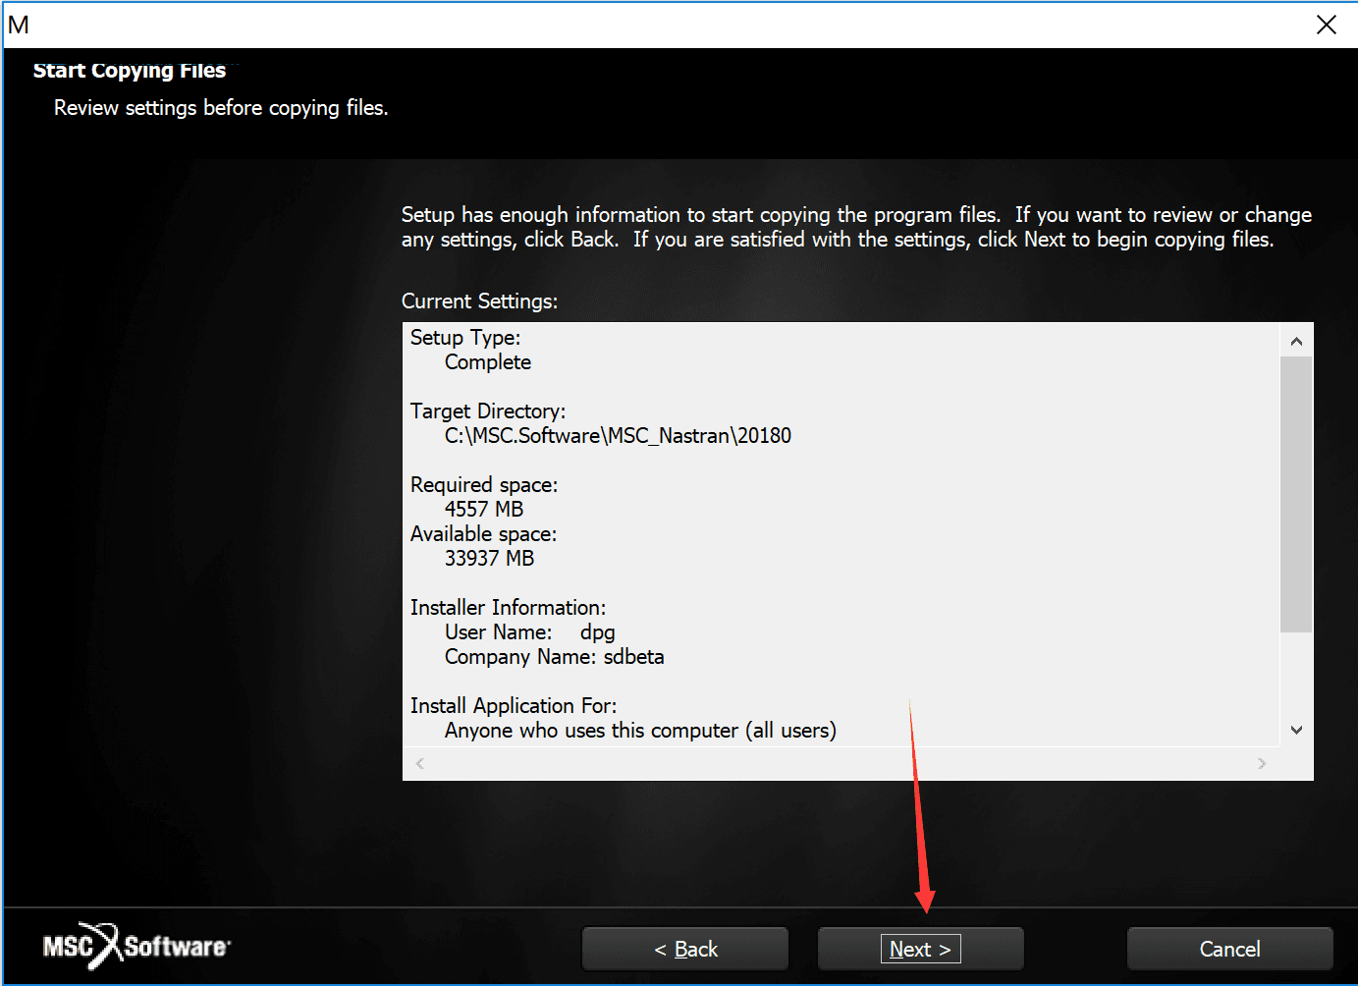Click the horizontal scroll right arrow
The width and height of the screenshot is (1358, 986).
pos(1262,763)
